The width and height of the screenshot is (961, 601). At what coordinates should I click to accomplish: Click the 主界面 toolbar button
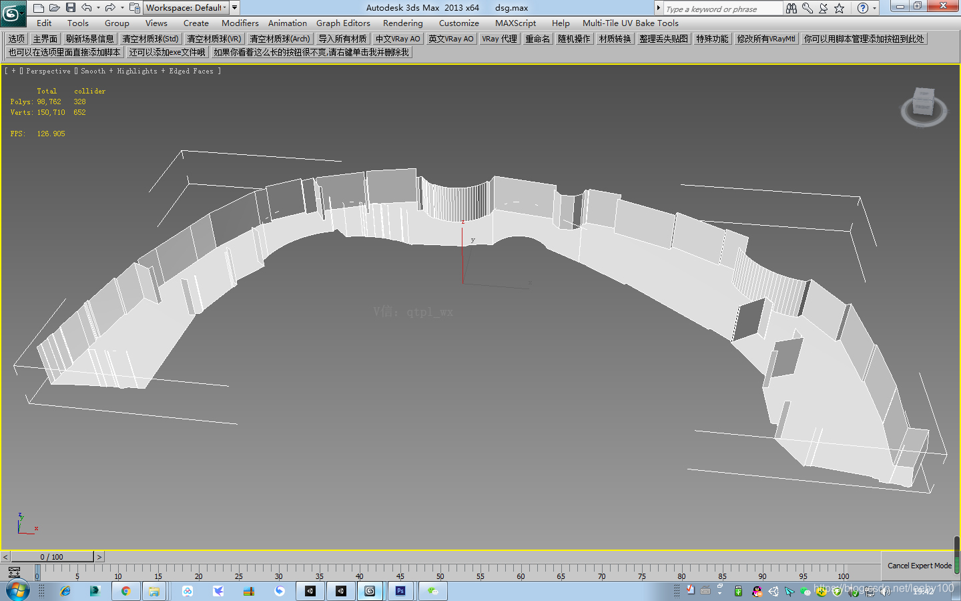tap(45, 39)
